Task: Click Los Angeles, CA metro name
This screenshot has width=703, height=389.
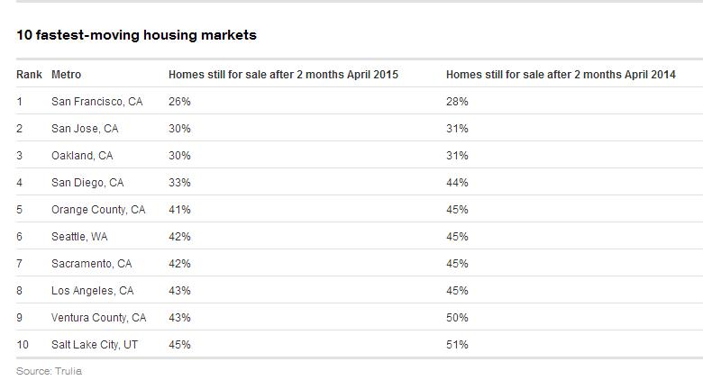Action: click(92, 291)
